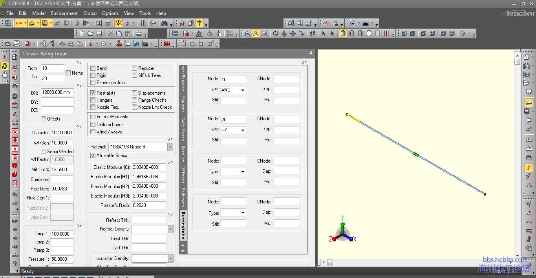Click the green refresh icon in left sidebar

tap(5, 66)
